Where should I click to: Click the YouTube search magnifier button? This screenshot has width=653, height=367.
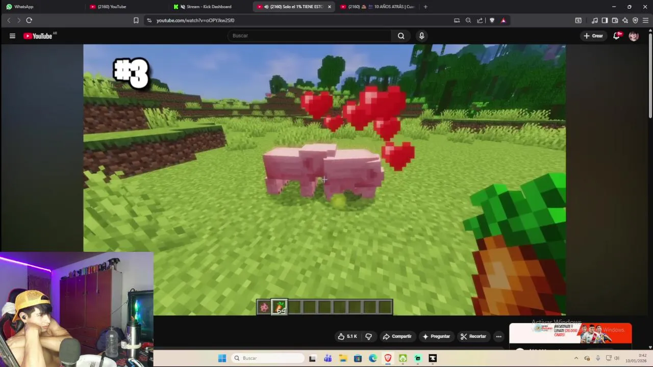click(x=401, y=36)
